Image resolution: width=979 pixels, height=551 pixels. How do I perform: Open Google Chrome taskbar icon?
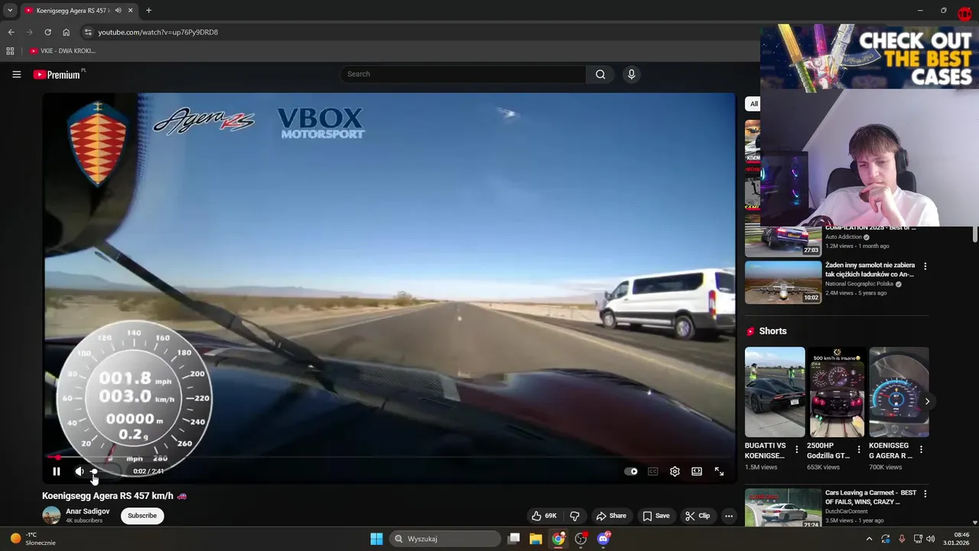tap(558, 539)
